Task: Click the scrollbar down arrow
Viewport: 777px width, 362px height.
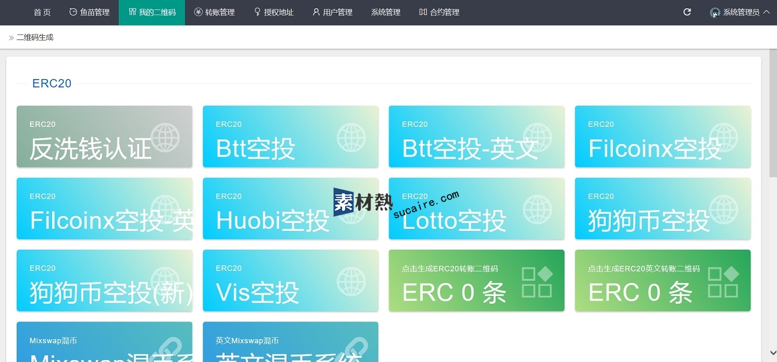Action: tap(773, 353)
